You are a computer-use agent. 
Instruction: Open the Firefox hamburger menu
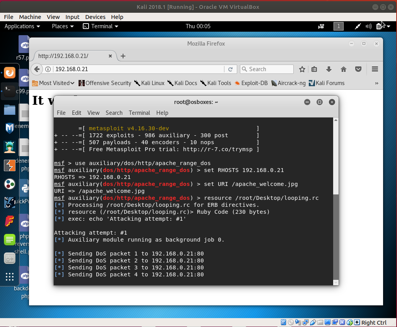(x=375, y=69)
